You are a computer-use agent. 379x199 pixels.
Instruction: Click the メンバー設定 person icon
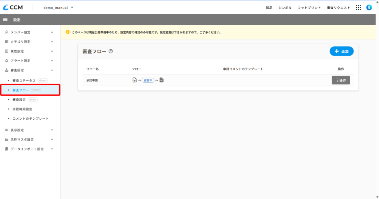tap(7, 32)
